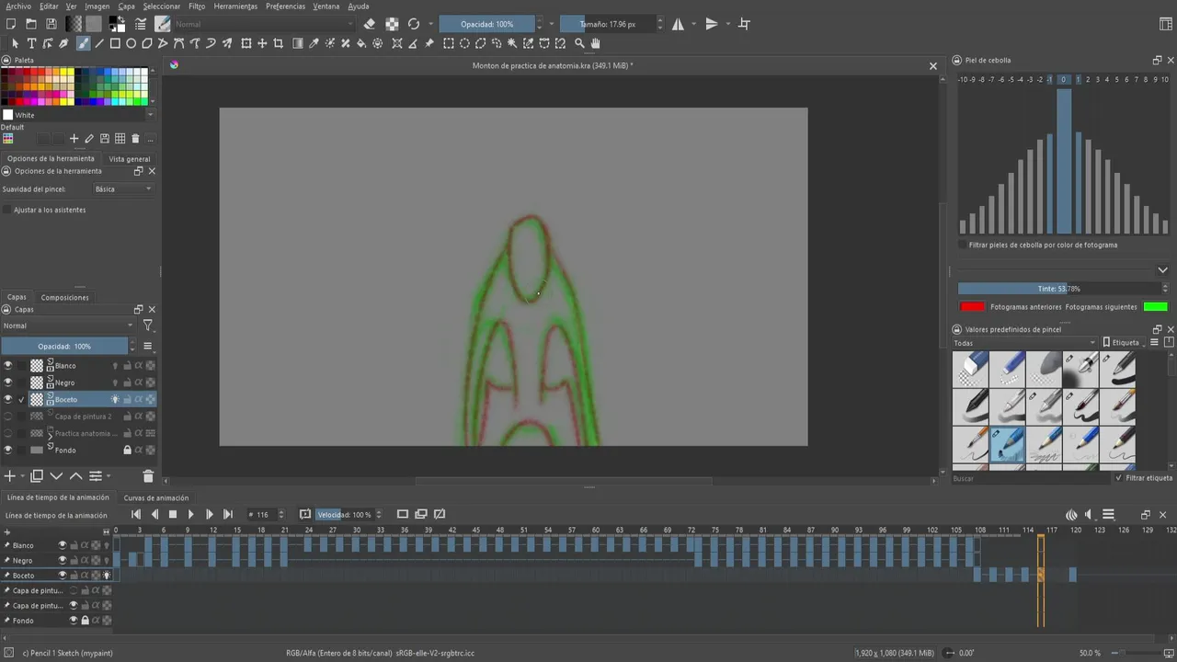Image resolution: width=1177 pixels, height=662 pixels.
Task: Select the Freehand Brush tool
Action: point(84,43)
